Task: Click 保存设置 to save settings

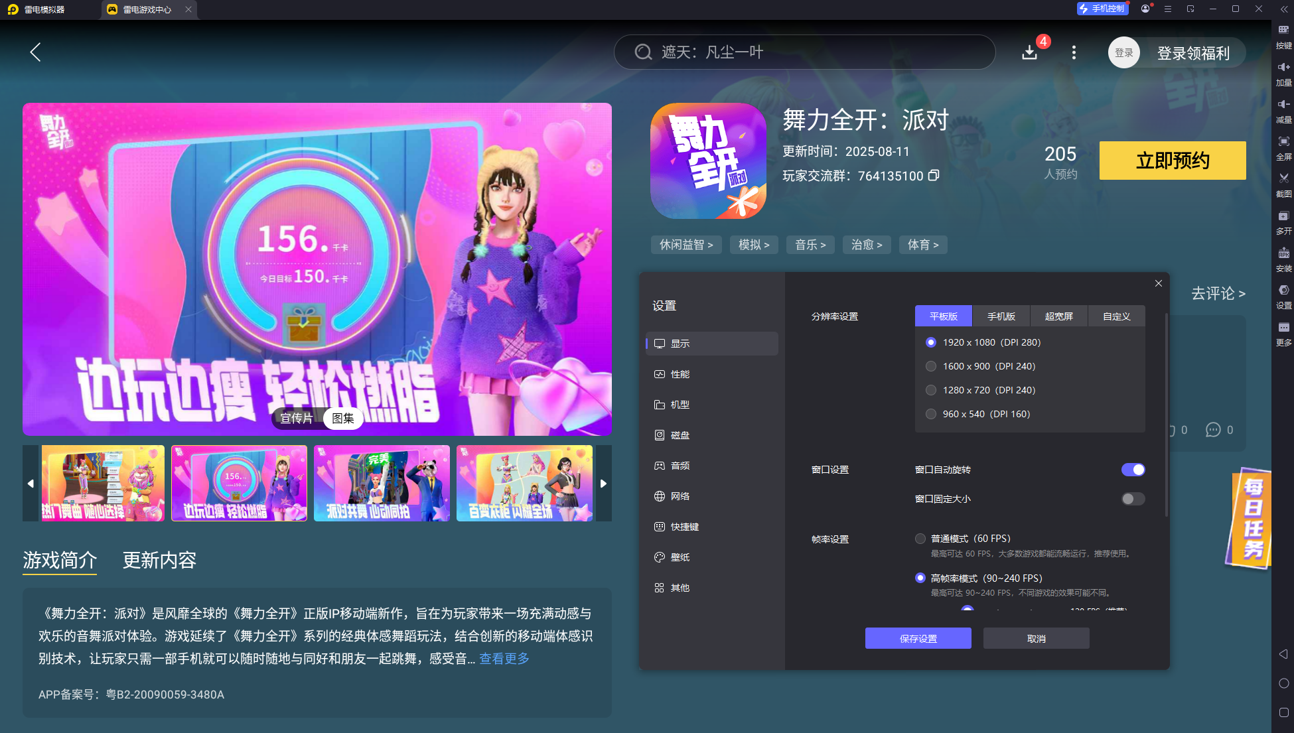Action: (x=918, y=638)
